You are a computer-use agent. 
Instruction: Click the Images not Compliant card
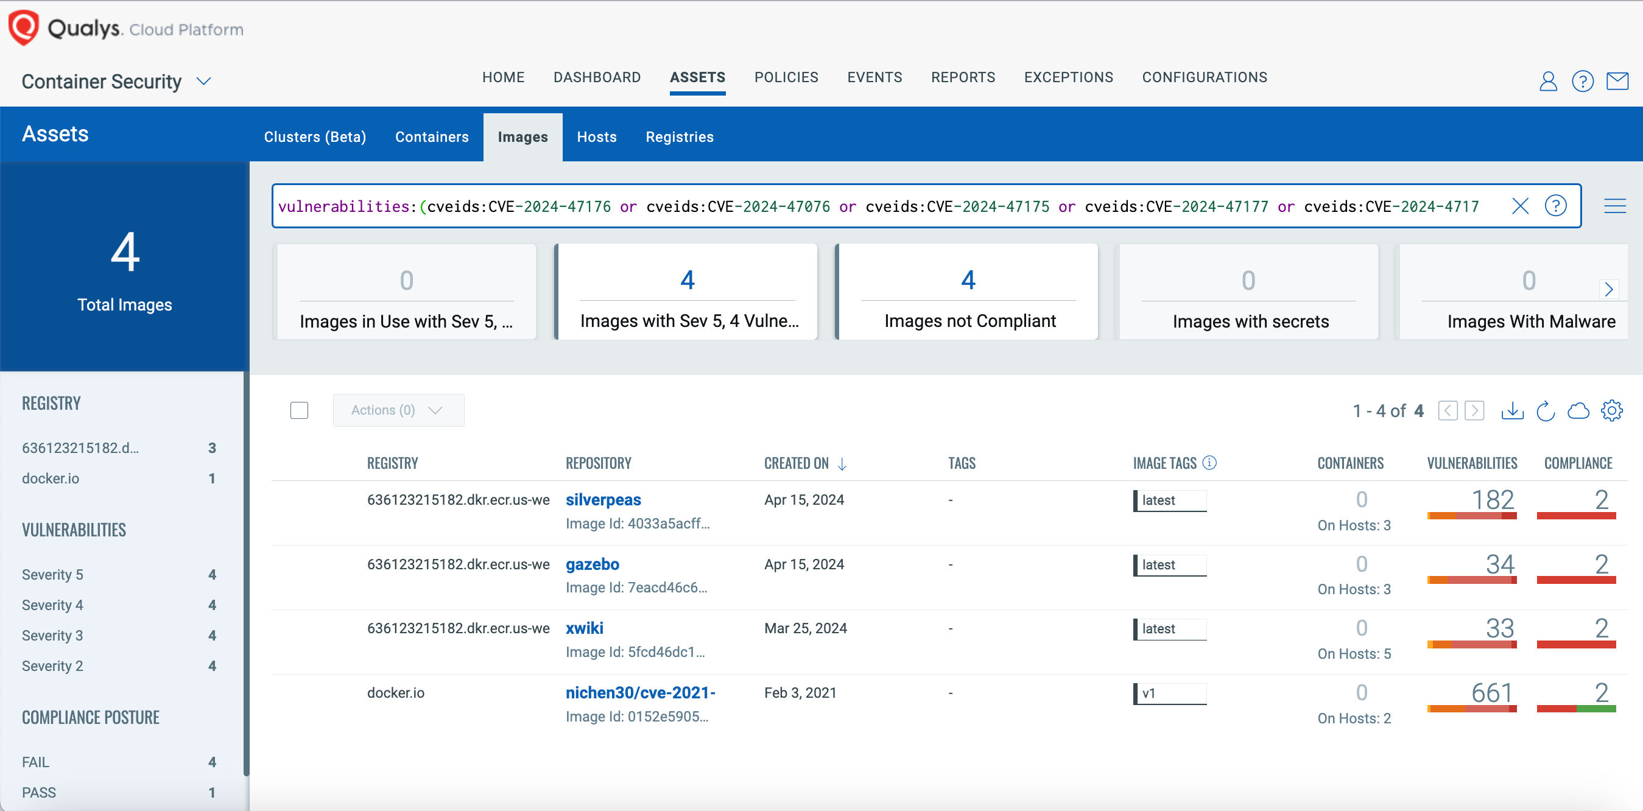968,292
